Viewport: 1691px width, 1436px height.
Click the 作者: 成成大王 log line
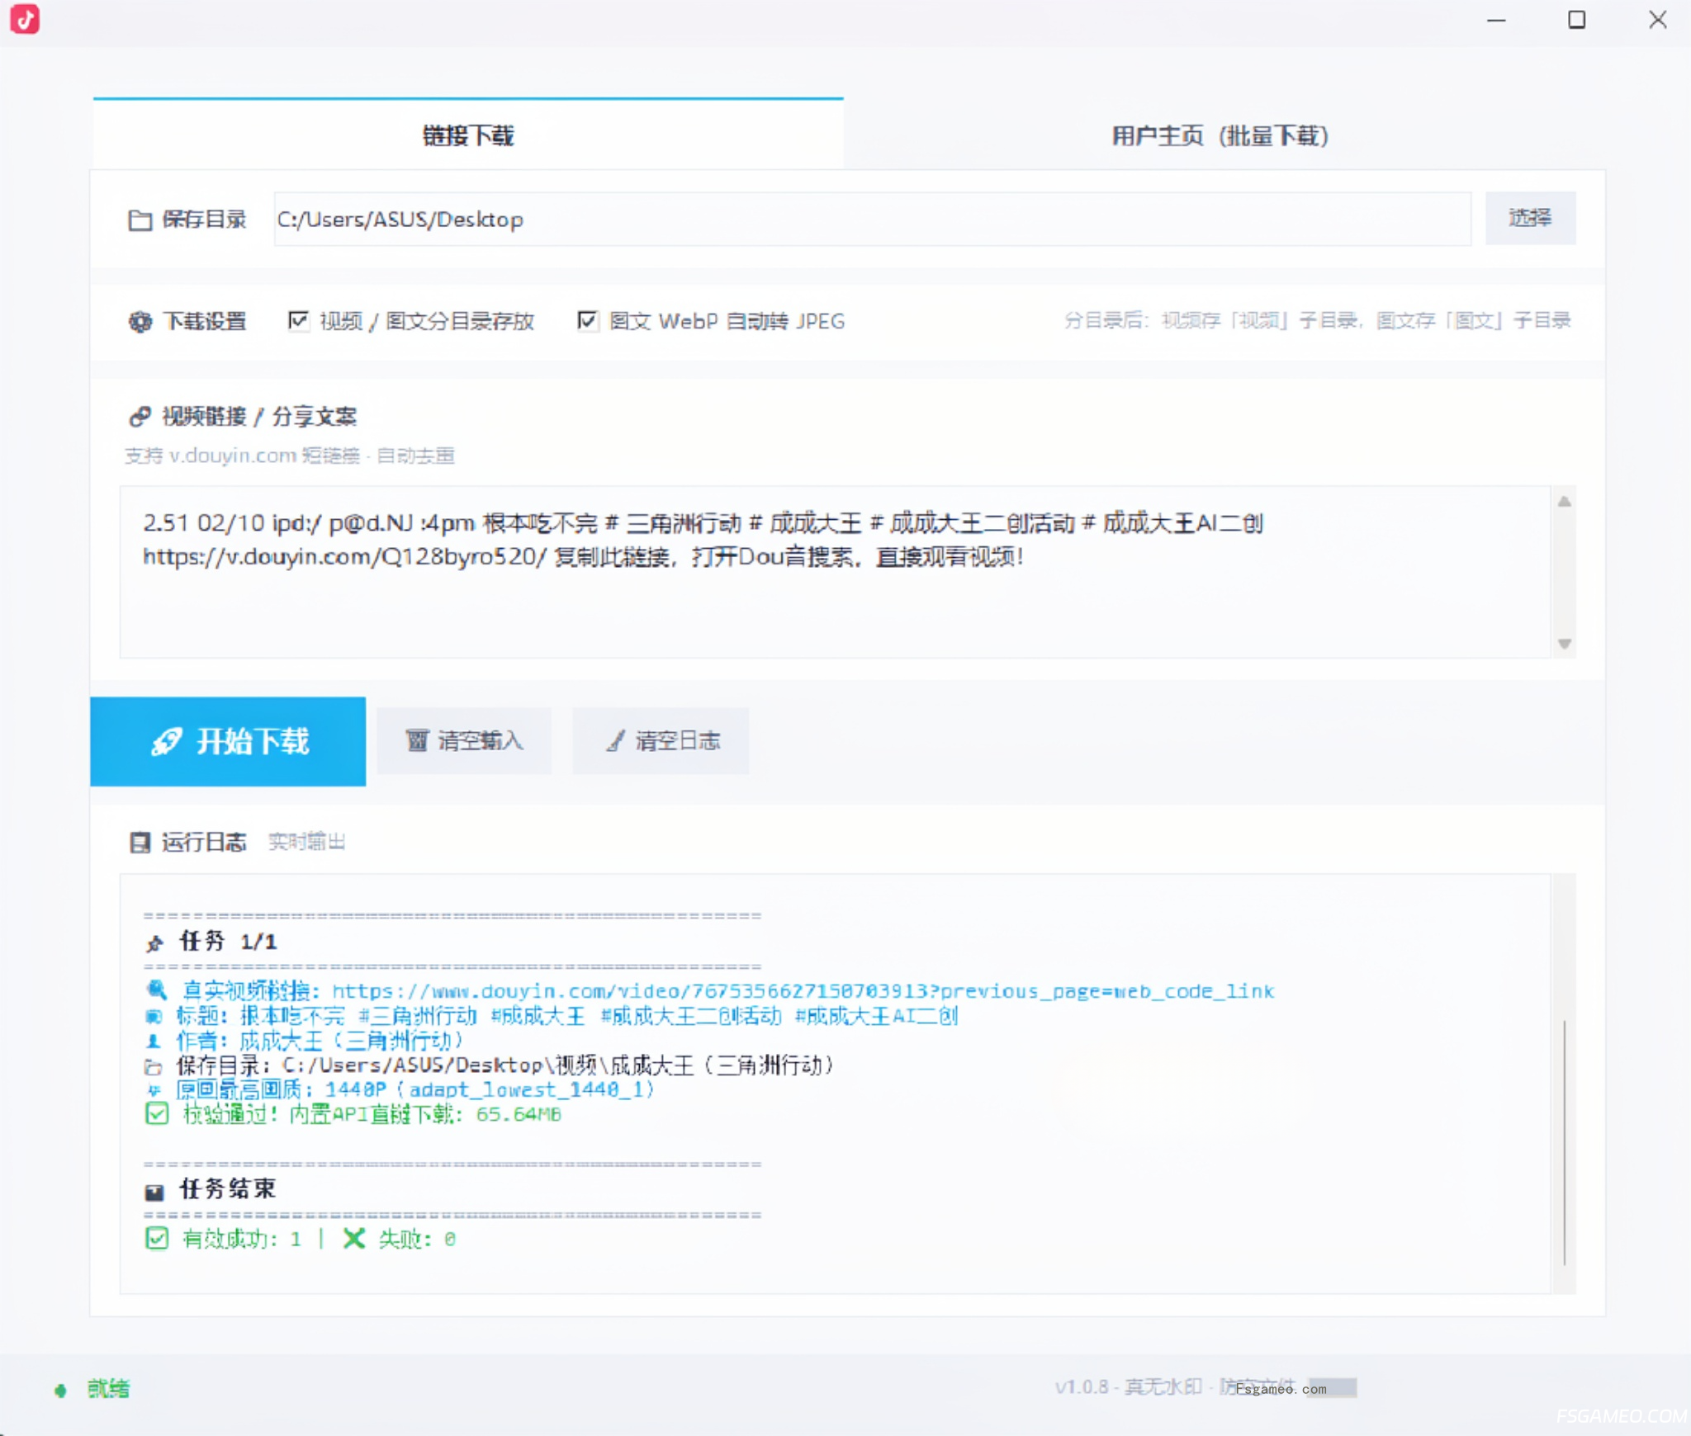320,1040
